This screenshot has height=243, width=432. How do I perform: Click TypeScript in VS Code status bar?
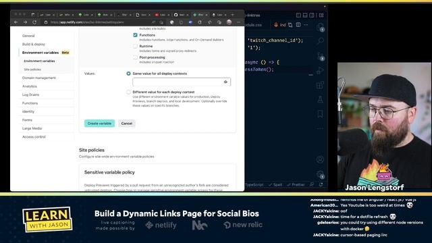[x=254, y=184]
